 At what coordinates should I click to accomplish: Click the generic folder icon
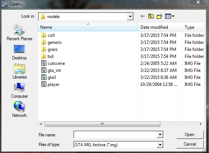coord(43,42)
